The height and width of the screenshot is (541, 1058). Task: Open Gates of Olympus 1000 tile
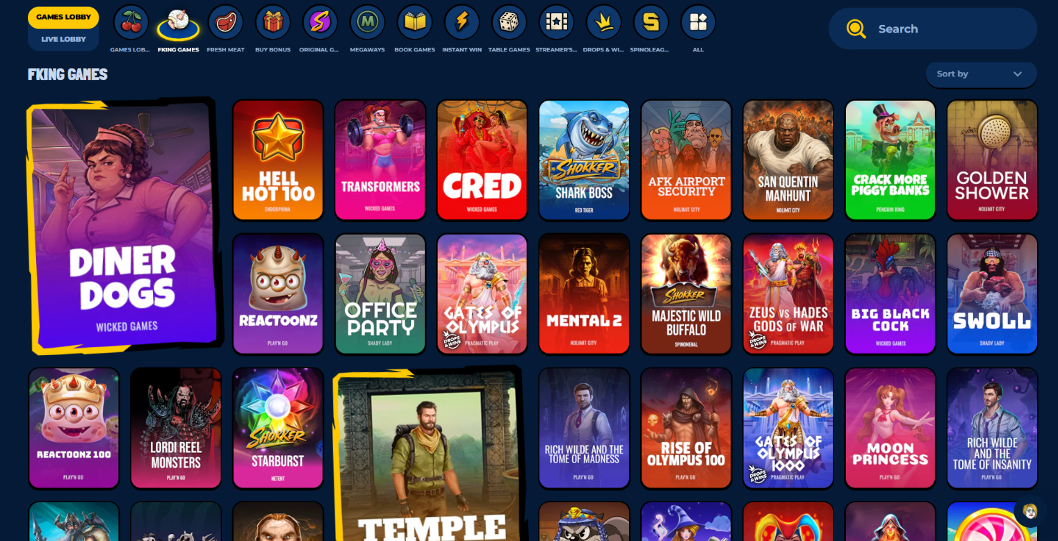(x=788, y=428)
